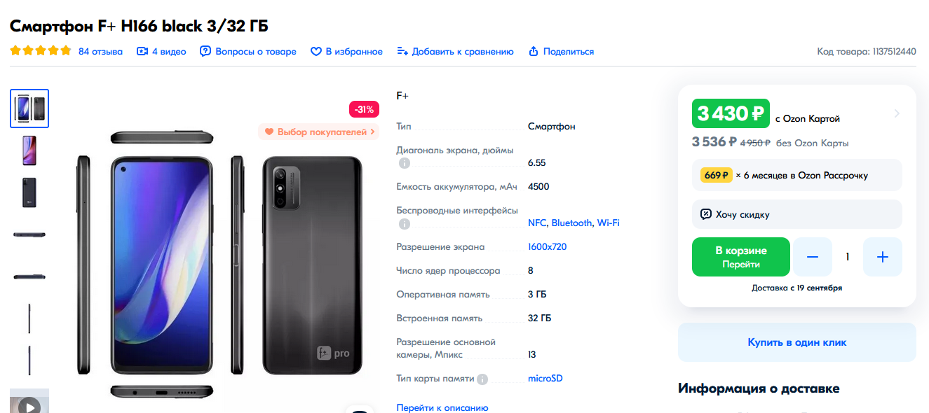Open the 84 отзыва reviews link
Viewport: 929px width, 413px height.
click(100, 51)
